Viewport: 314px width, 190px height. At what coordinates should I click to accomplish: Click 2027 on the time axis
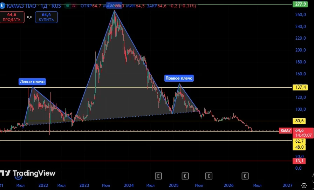click(288, 185)
